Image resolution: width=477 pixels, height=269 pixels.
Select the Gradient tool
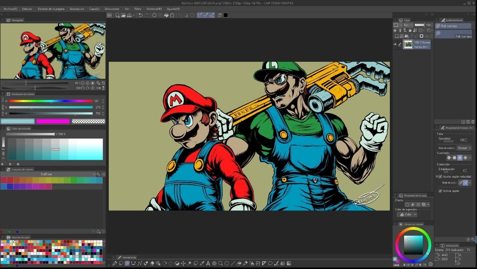pos(289,263)
